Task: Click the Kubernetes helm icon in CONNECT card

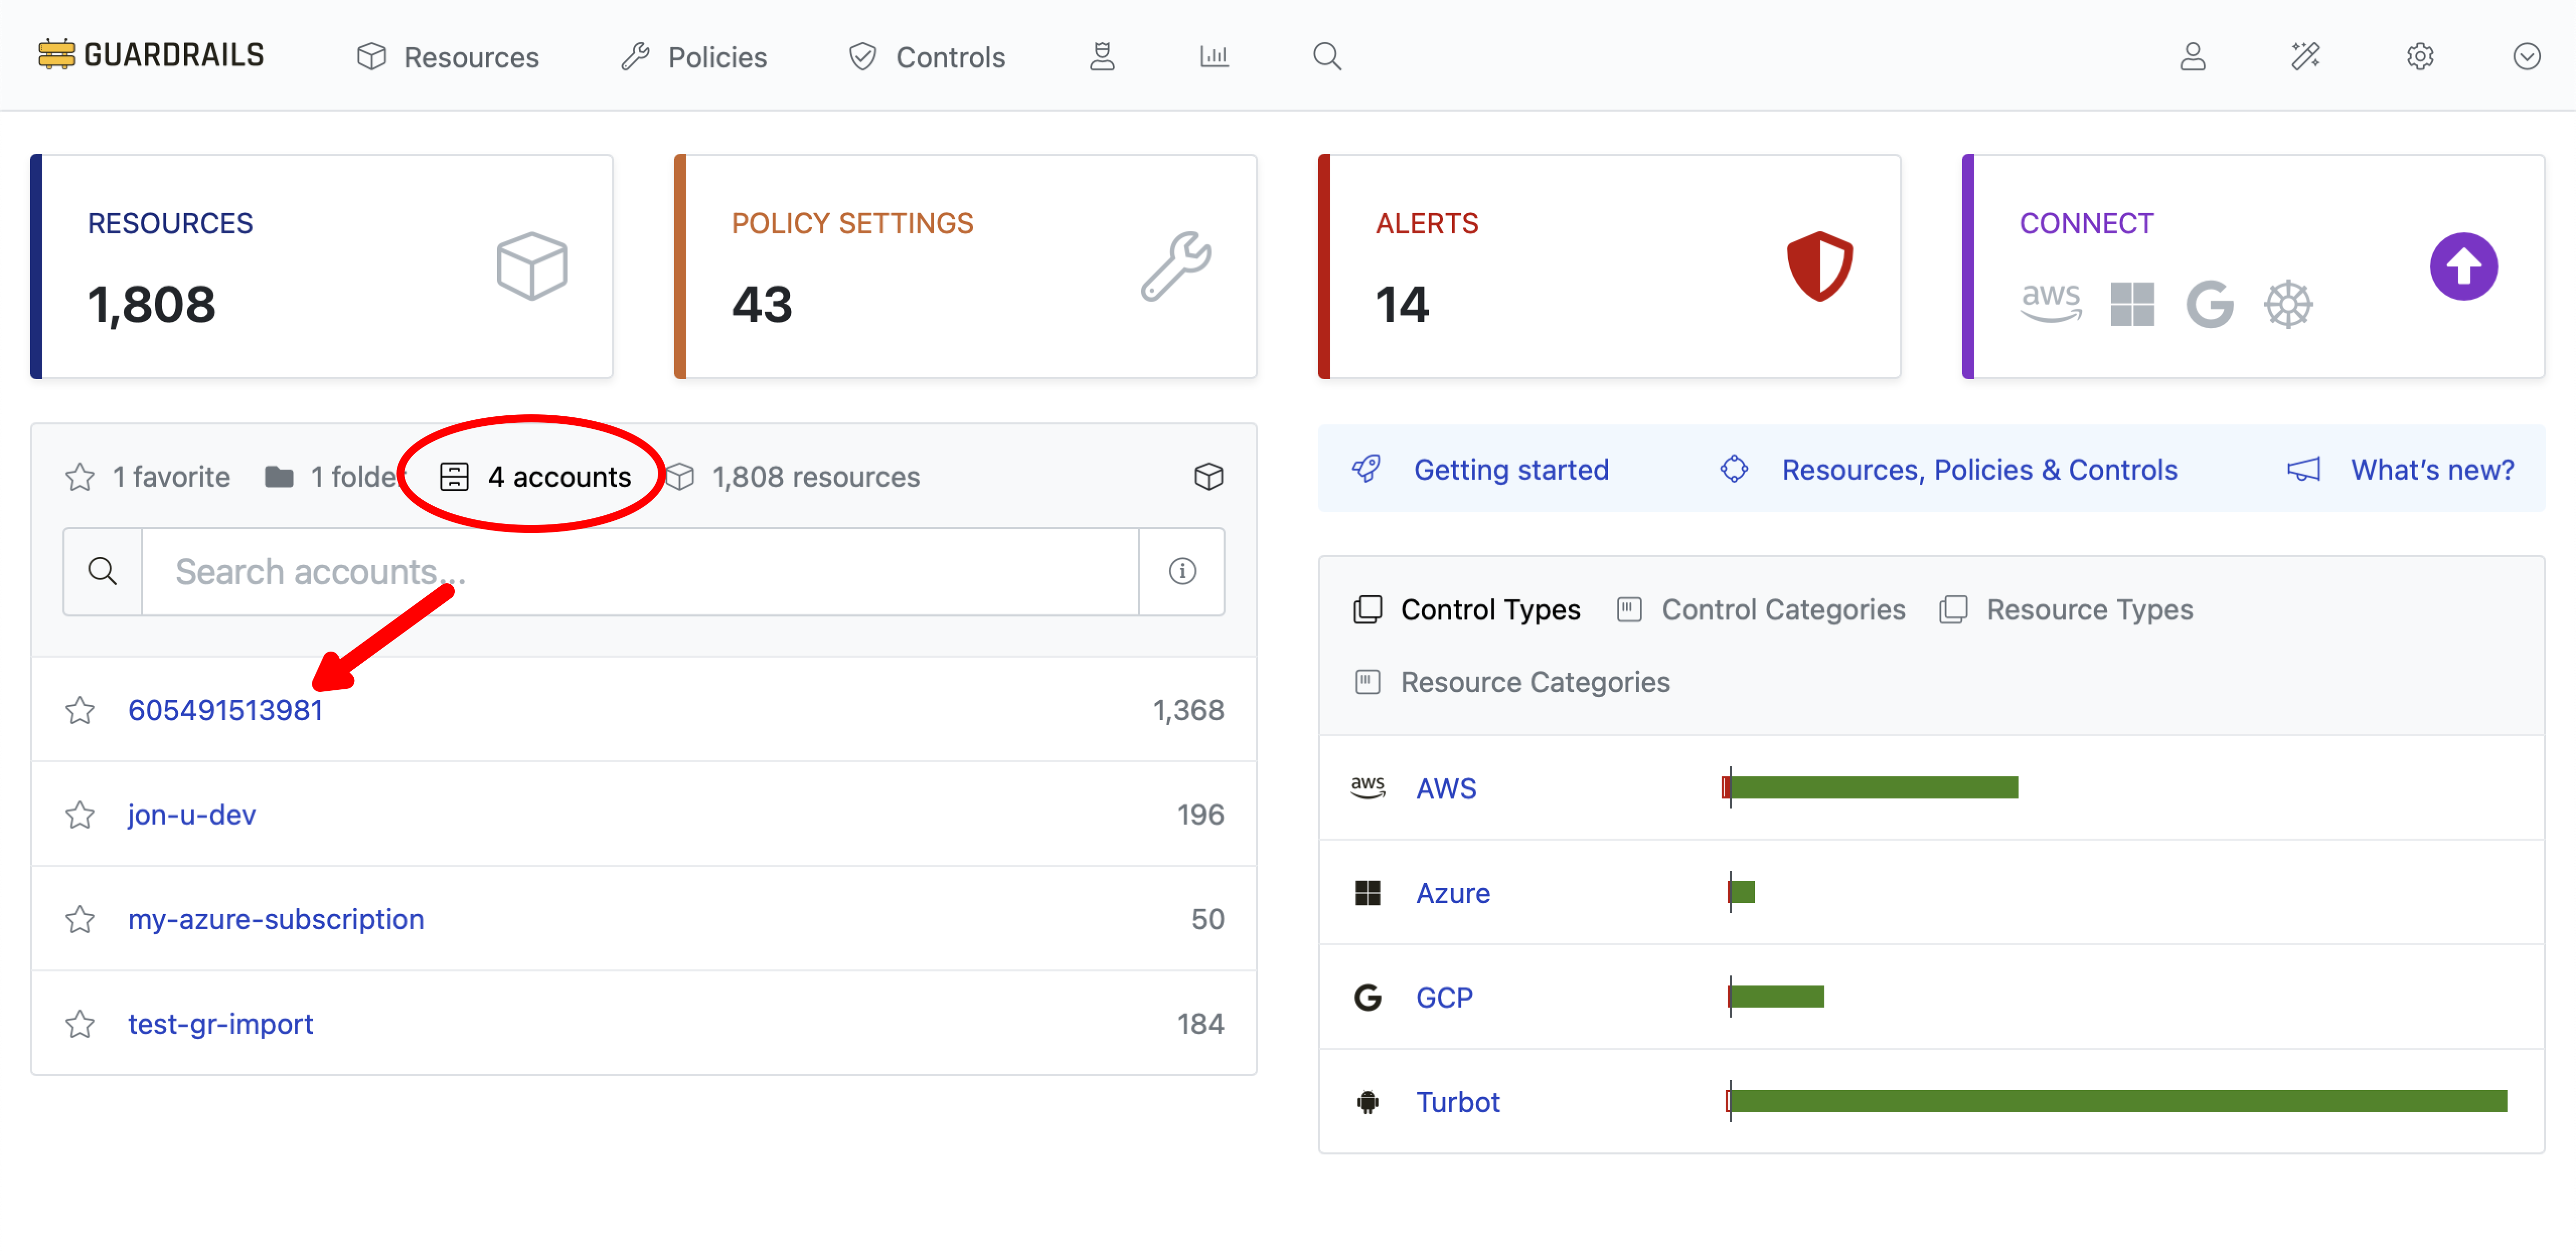Action: (2289, 303)
